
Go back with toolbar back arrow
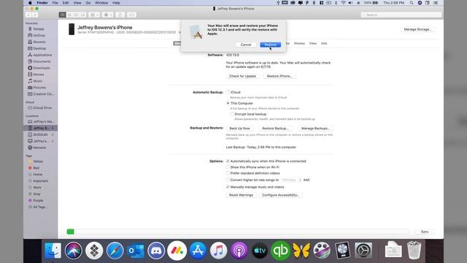click(x=28, y=15)
